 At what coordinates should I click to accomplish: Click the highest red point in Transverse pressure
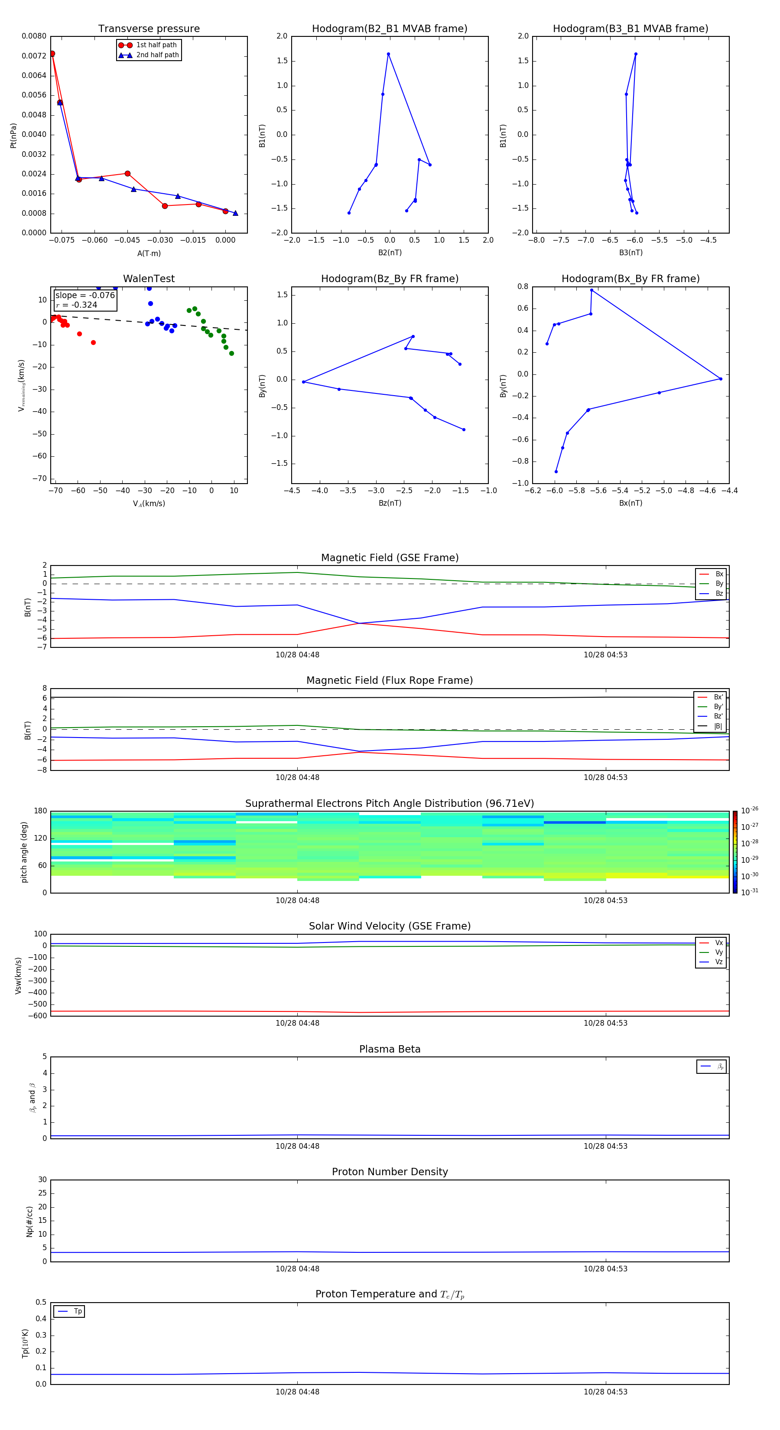coord(52,54)
